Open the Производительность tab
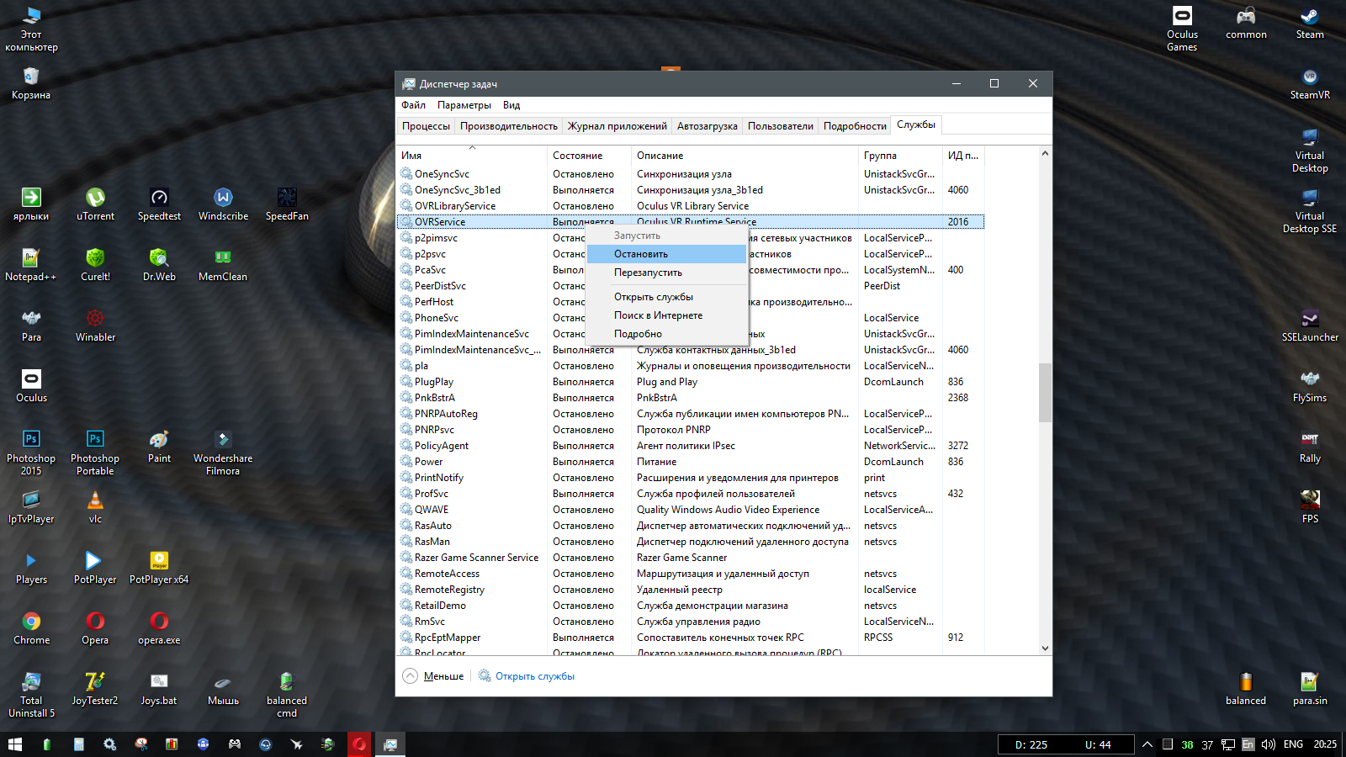 click(508, 126)
